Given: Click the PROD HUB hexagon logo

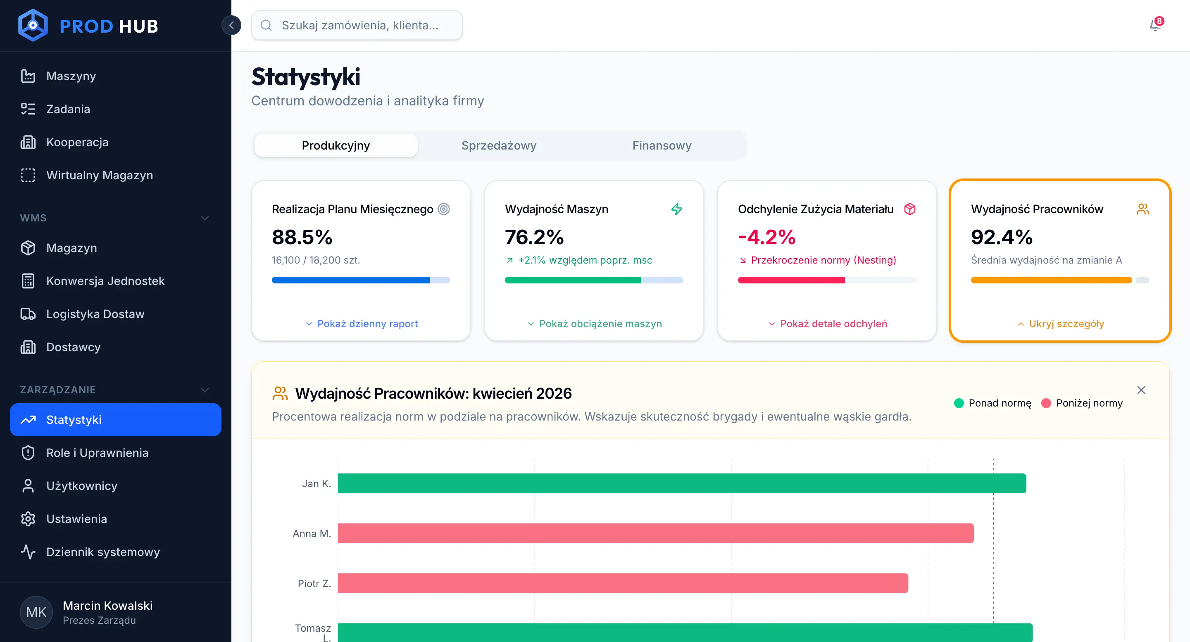Looking at the screenshot, I should click(x=32, y=25).
